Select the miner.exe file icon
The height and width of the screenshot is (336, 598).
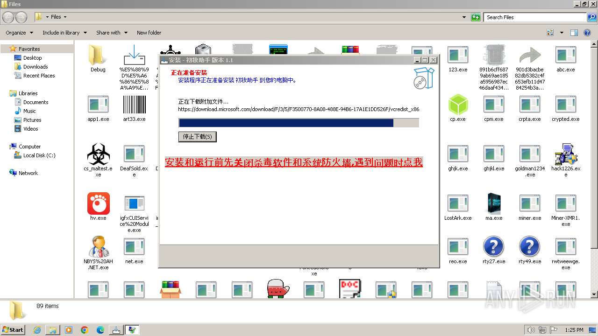(x=530, y=203)
